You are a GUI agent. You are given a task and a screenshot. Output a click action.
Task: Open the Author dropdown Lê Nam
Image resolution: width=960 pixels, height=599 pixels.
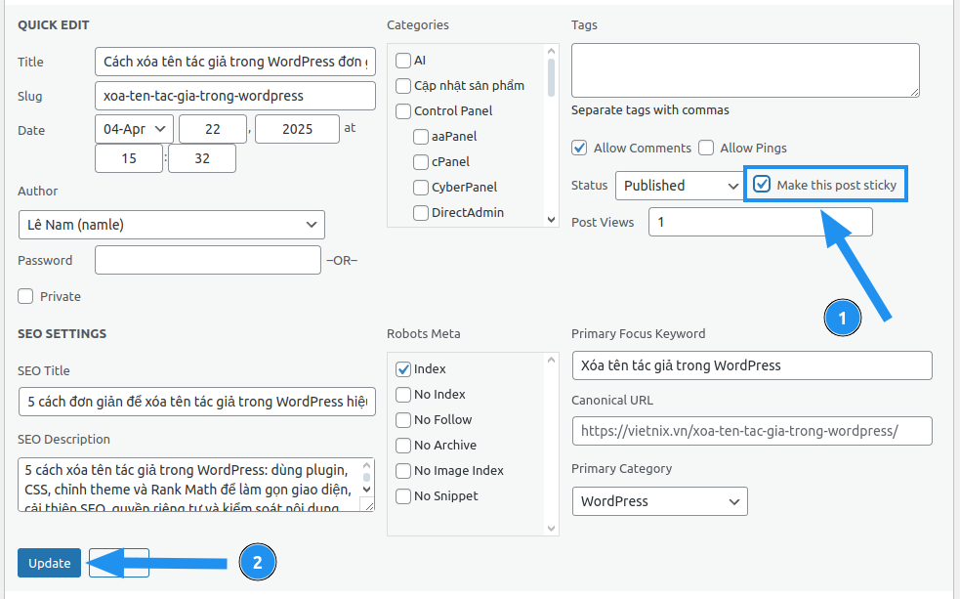(171, 225)
